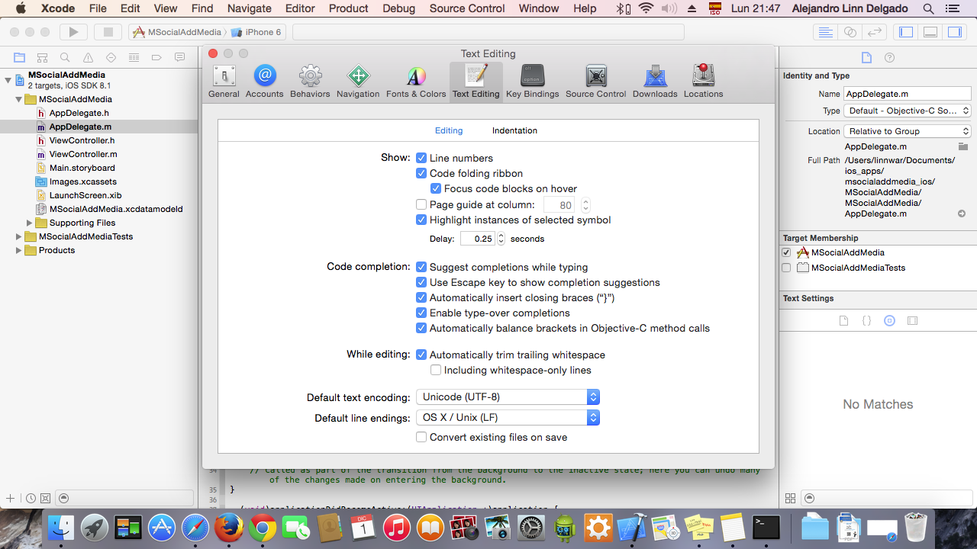Toggle Highlight instances of selected symbol
Viewport: 977px width, 549px height.
tap(421, 220)
